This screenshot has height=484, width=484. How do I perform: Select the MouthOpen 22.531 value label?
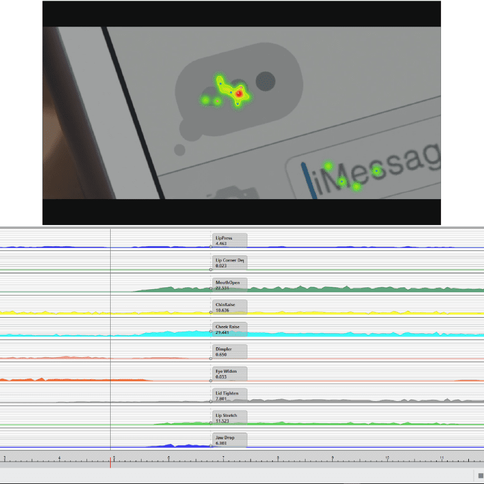point(230,285)
